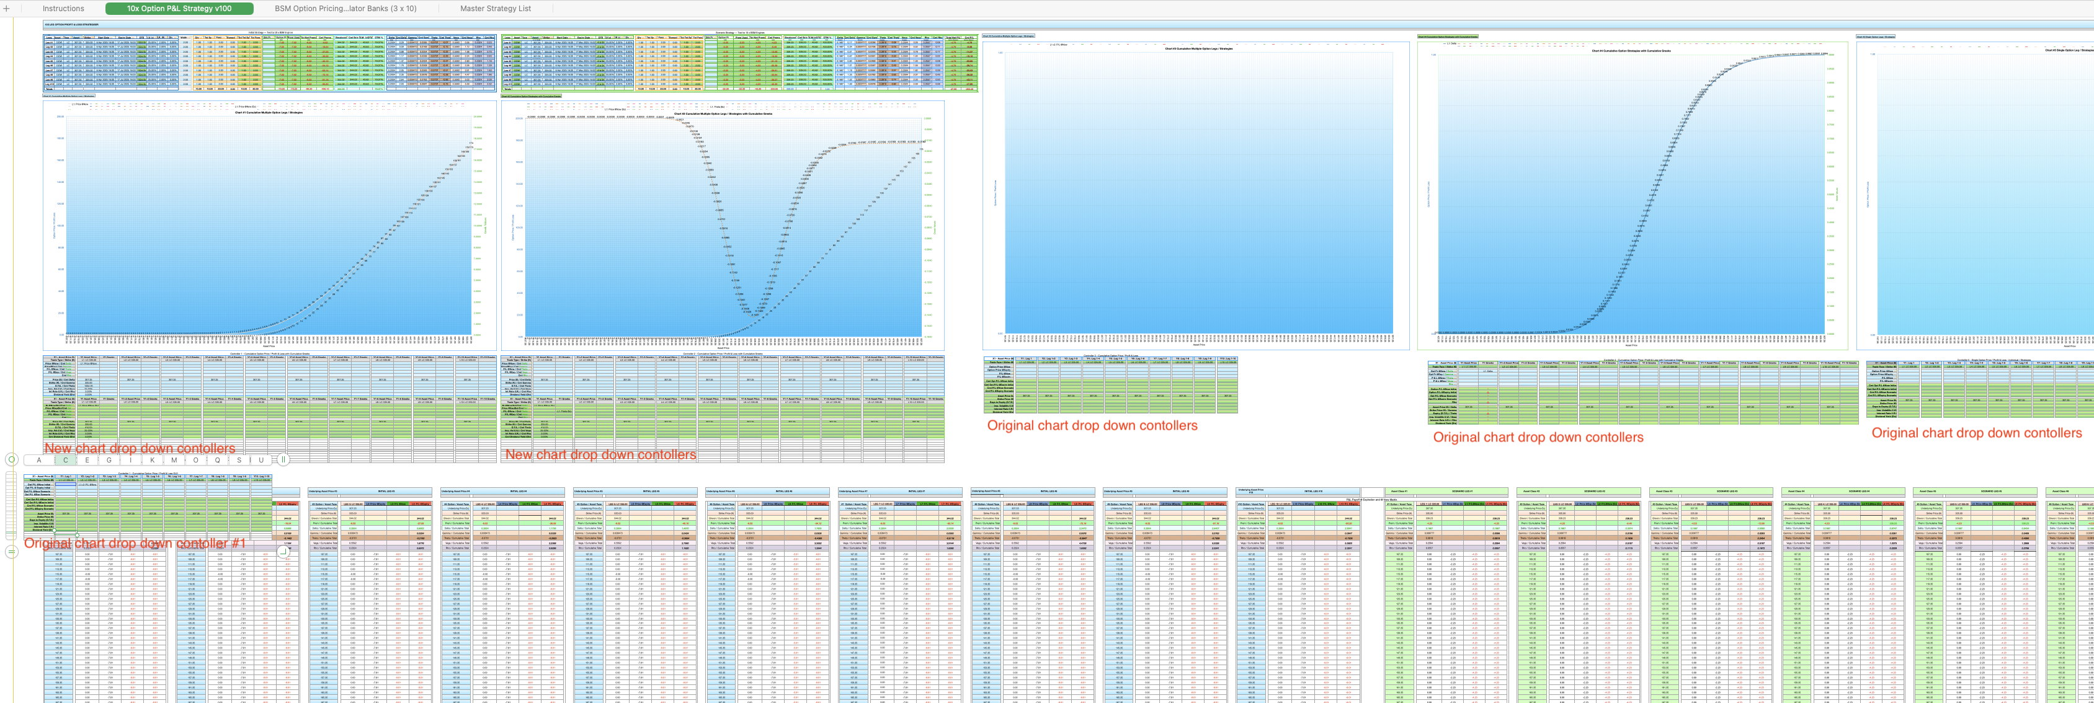The image size is (2094, 703).
Task: Select column header C
Action: tap(66, 460)
